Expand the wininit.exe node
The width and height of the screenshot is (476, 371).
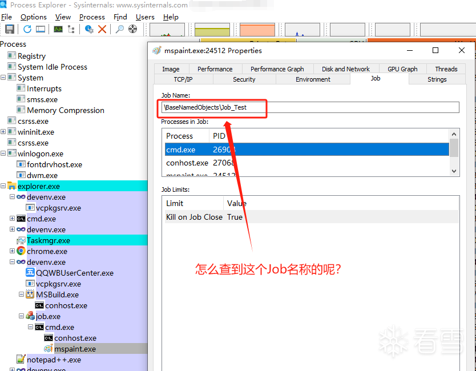3,132
